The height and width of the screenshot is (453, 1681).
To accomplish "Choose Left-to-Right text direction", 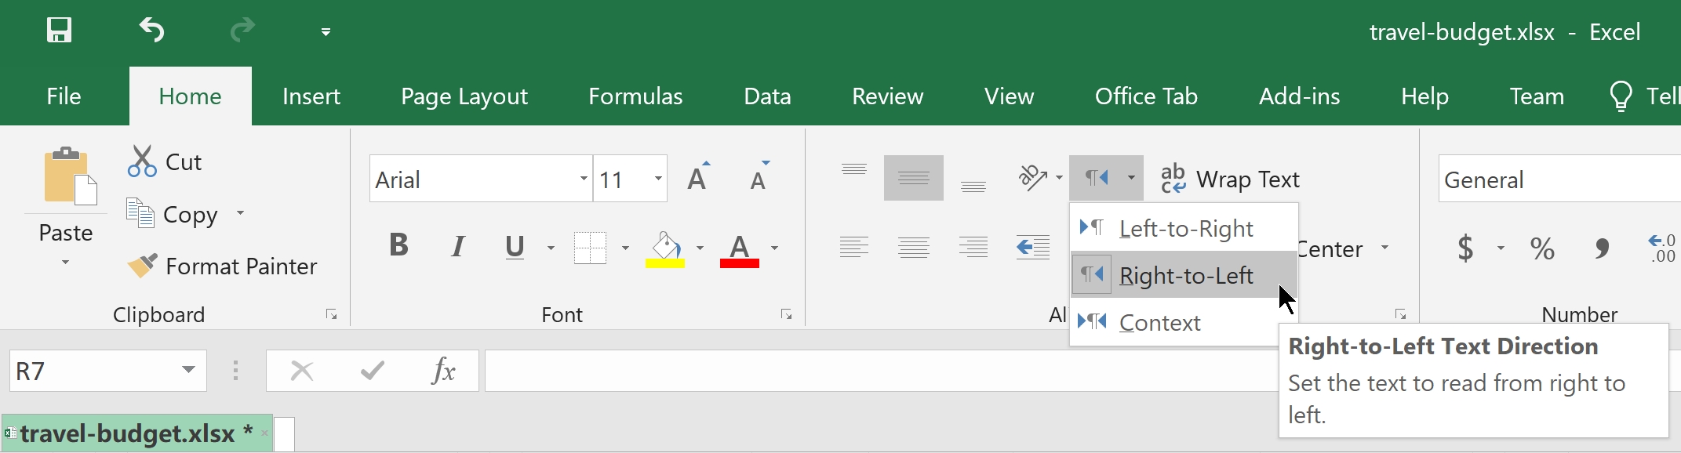I will click(x=1184, y=228).
